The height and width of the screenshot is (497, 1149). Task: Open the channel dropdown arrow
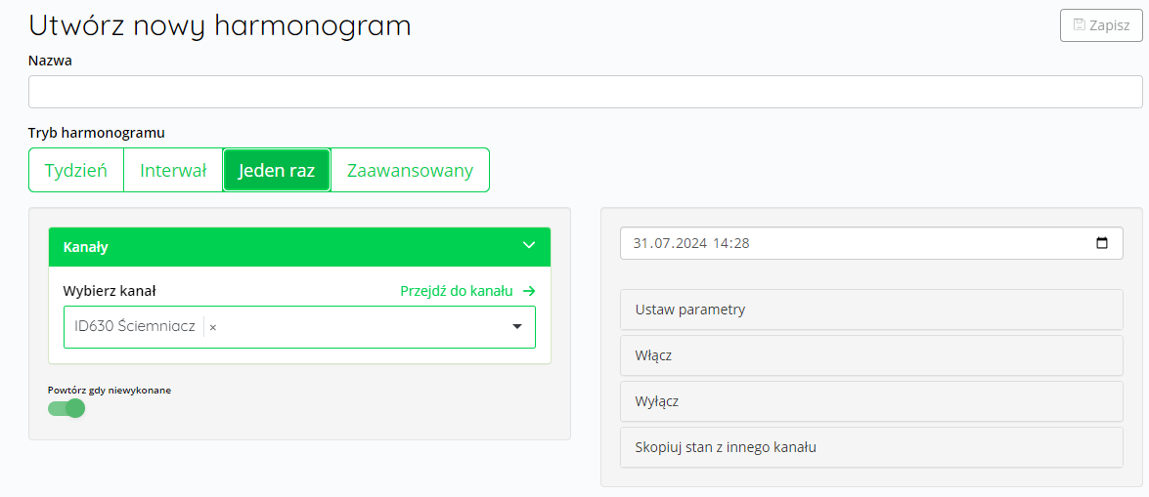[517, 326]
